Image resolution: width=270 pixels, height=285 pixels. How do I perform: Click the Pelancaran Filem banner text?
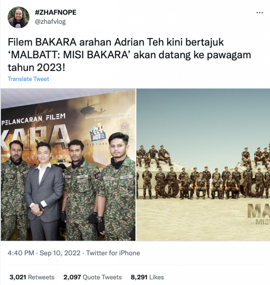33,119
